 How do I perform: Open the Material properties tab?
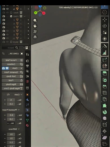(27, 126)
